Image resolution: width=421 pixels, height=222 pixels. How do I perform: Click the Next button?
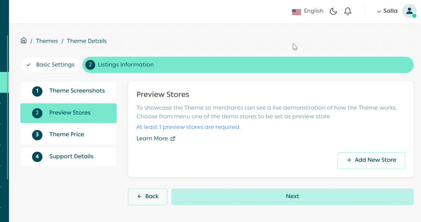[292, 197]
